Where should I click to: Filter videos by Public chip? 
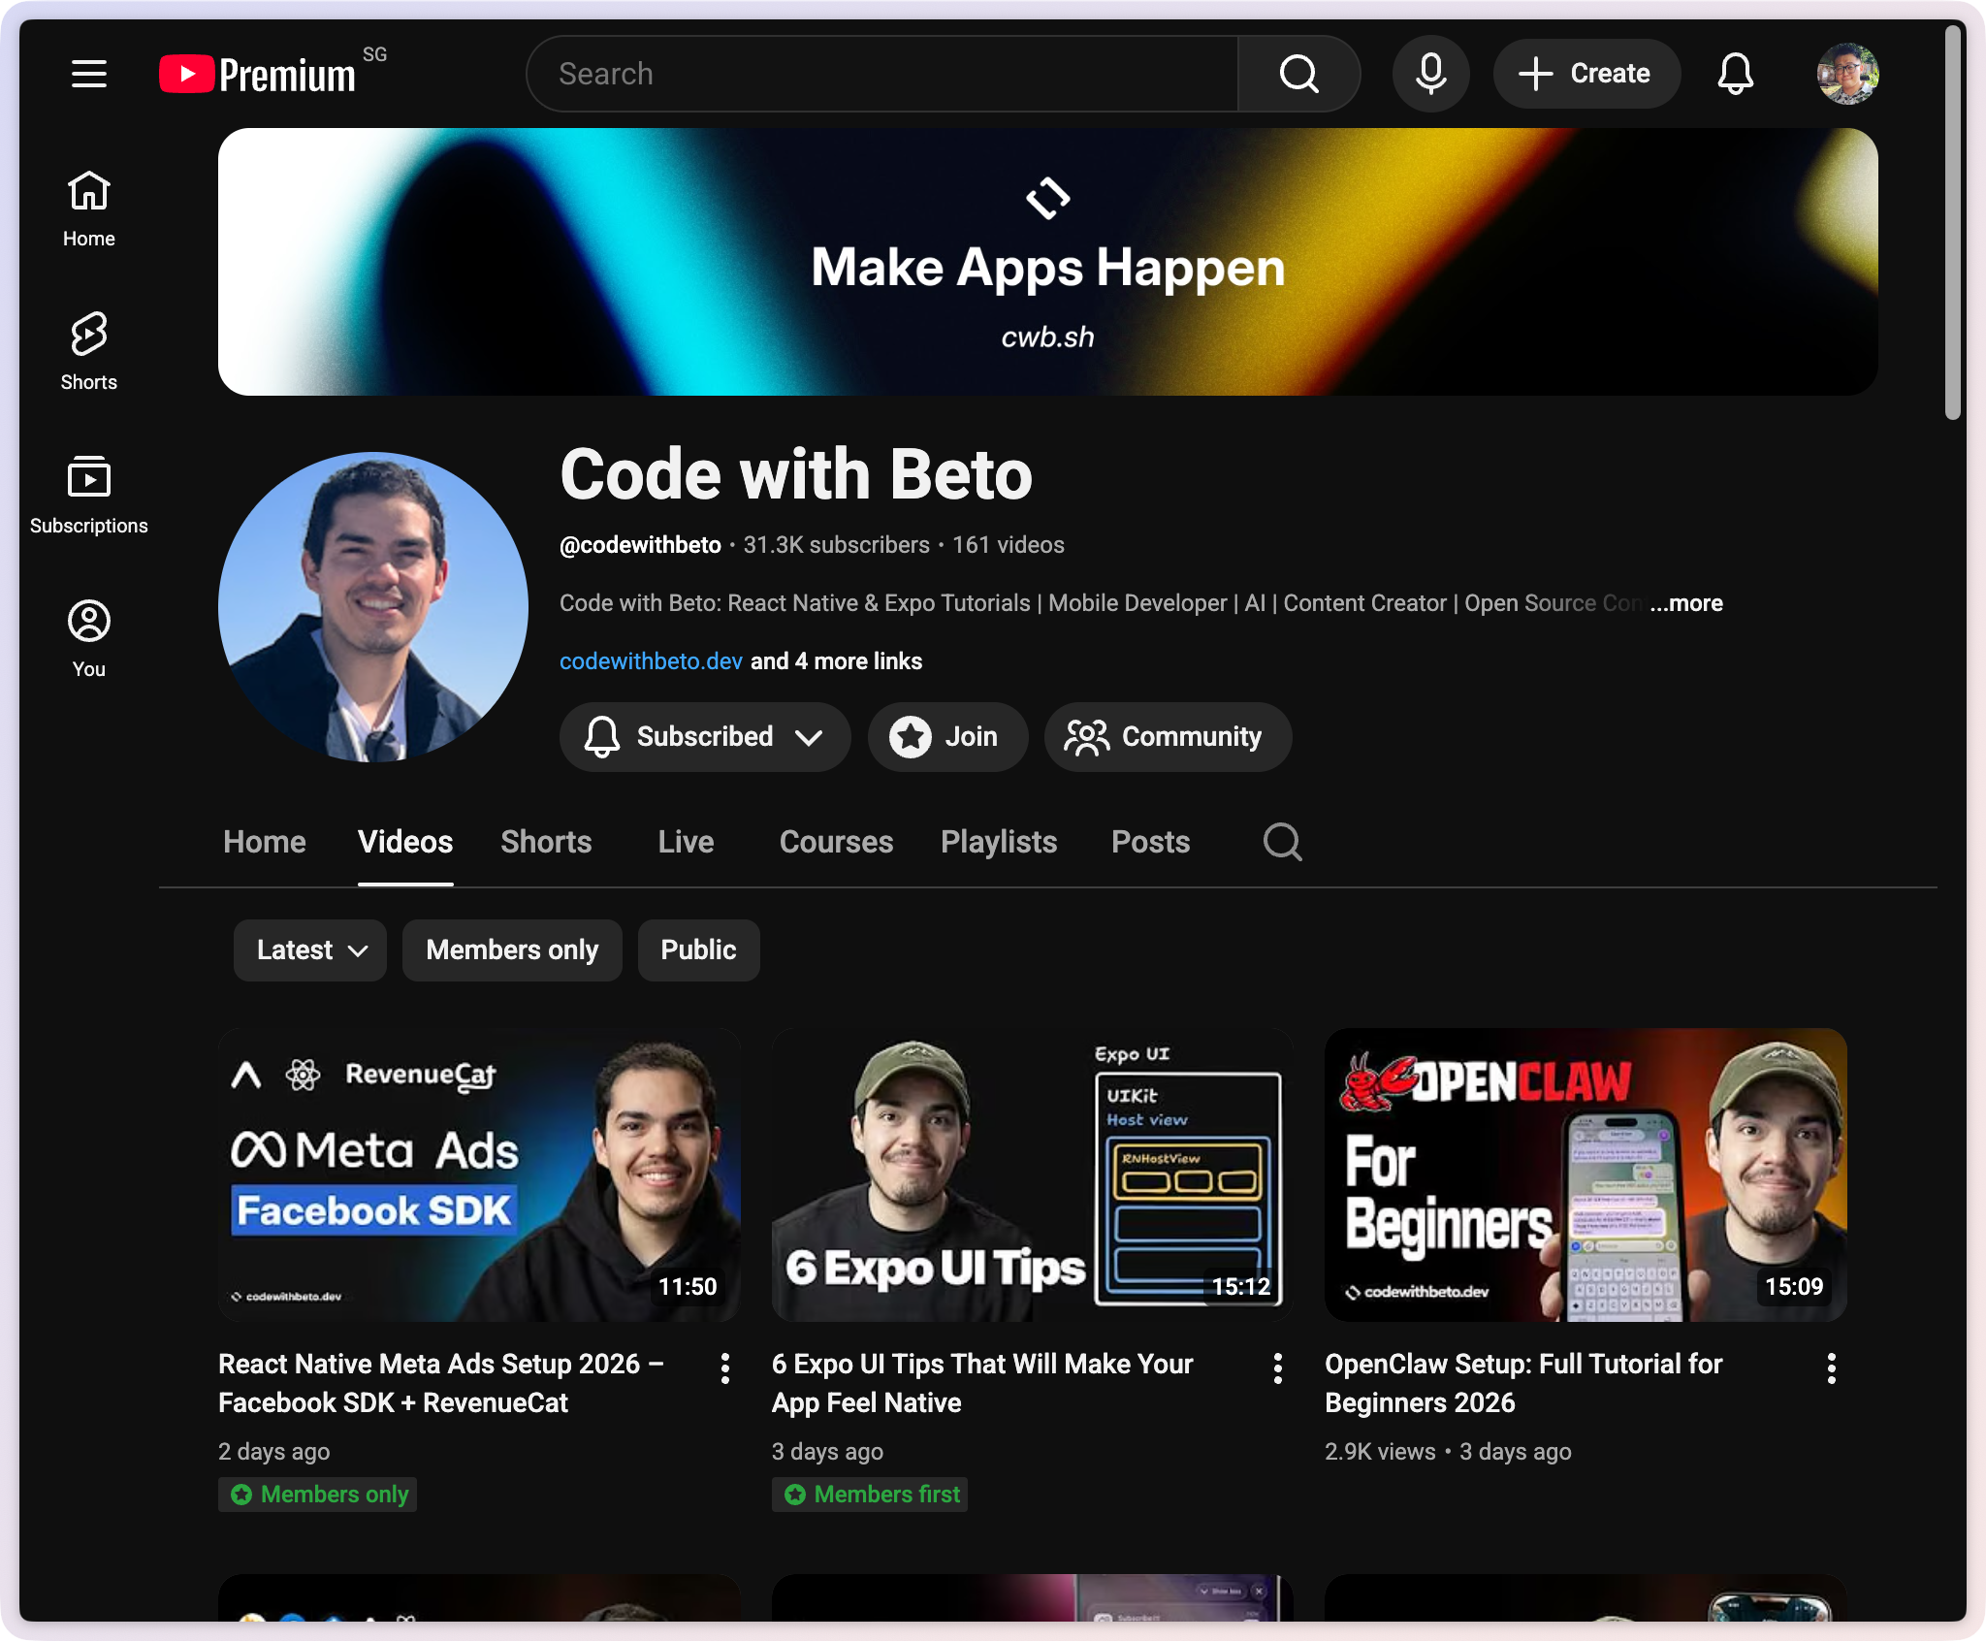[698, 950]
